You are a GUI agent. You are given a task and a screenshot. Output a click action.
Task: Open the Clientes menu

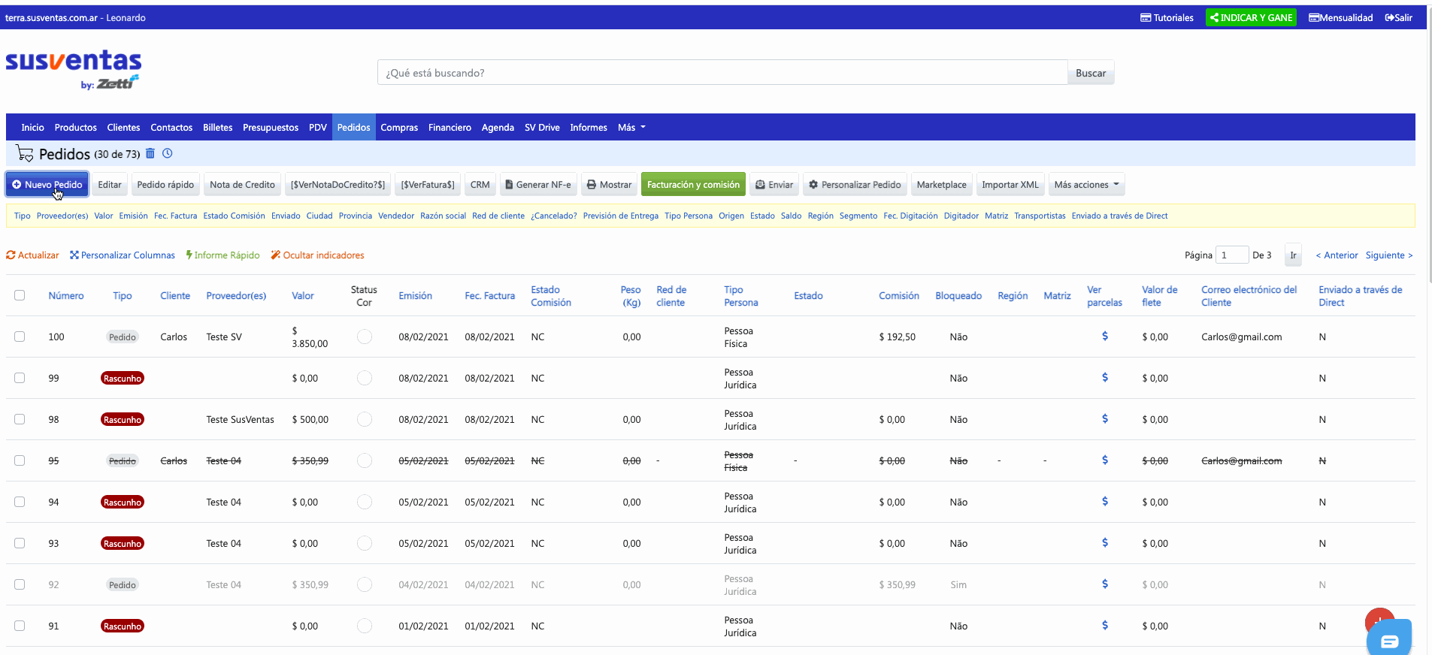point(123,128)
